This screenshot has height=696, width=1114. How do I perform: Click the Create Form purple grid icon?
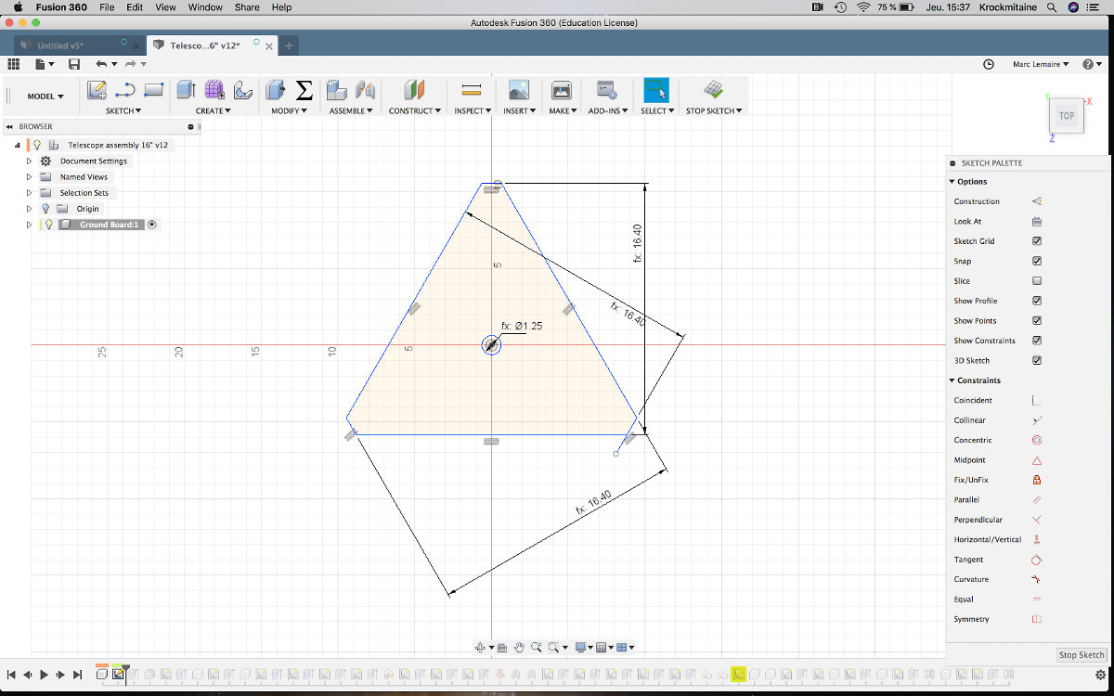point(214,90)
